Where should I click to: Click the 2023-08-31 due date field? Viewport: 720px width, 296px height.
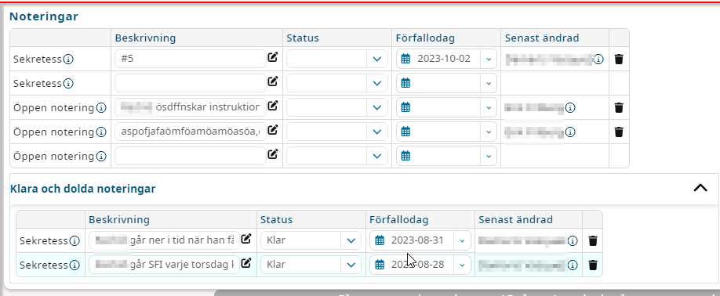pyautogui.click(x=420, y=240)
